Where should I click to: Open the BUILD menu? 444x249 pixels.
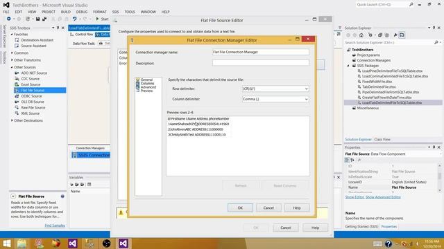[x=66, y=12]
